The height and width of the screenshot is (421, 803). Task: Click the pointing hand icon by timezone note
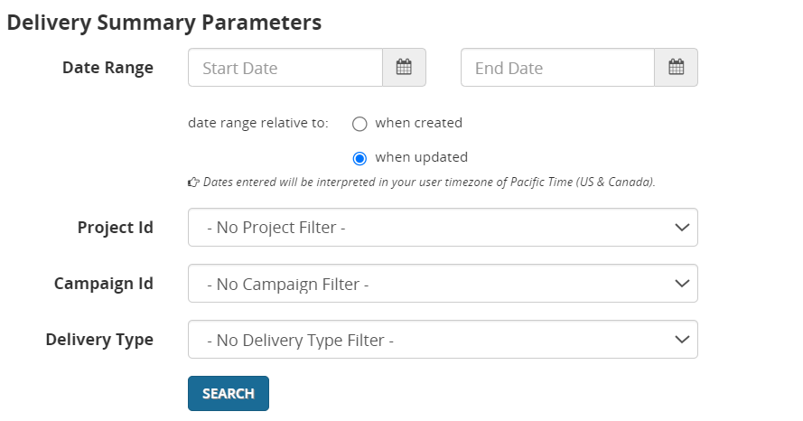pyautogui.click(x=193, y=182)
